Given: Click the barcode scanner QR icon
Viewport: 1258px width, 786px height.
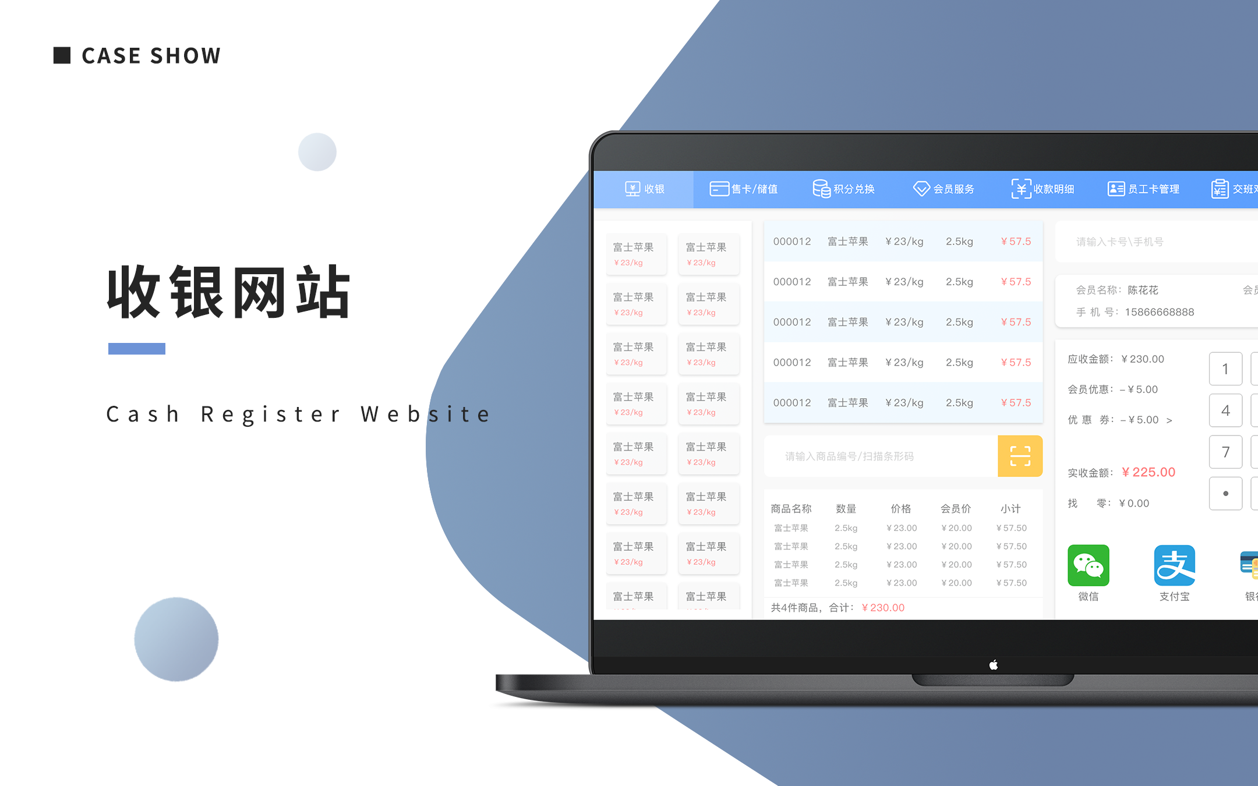Looking at the screenshot, I should point(1020,456).
